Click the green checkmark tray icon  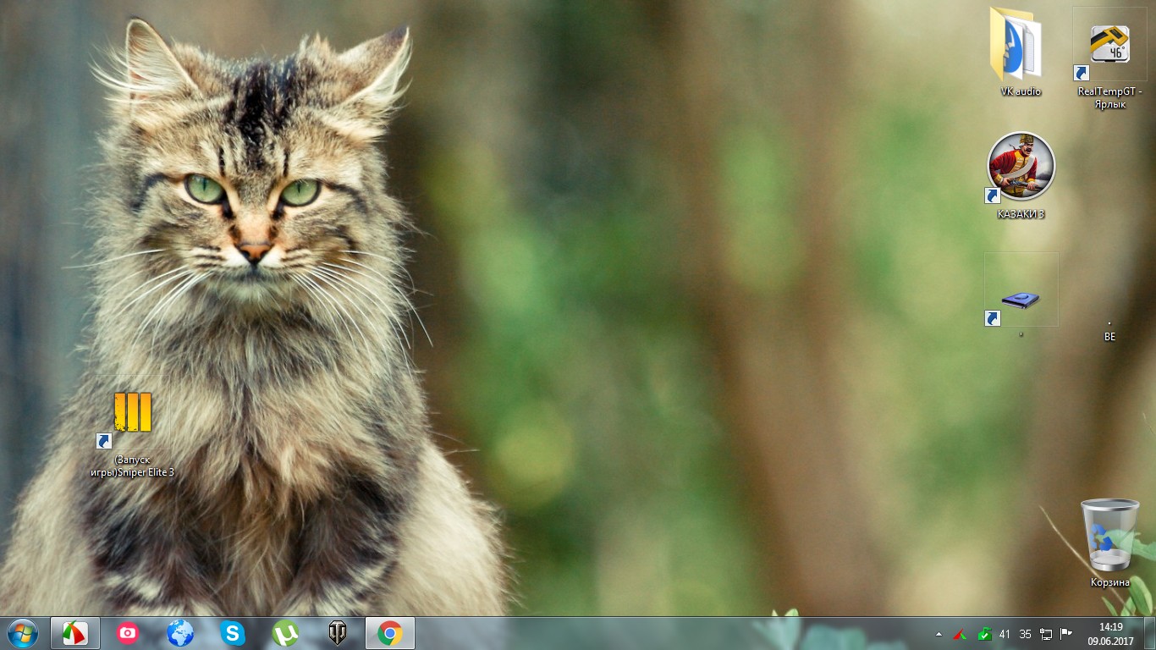point(984,634)
